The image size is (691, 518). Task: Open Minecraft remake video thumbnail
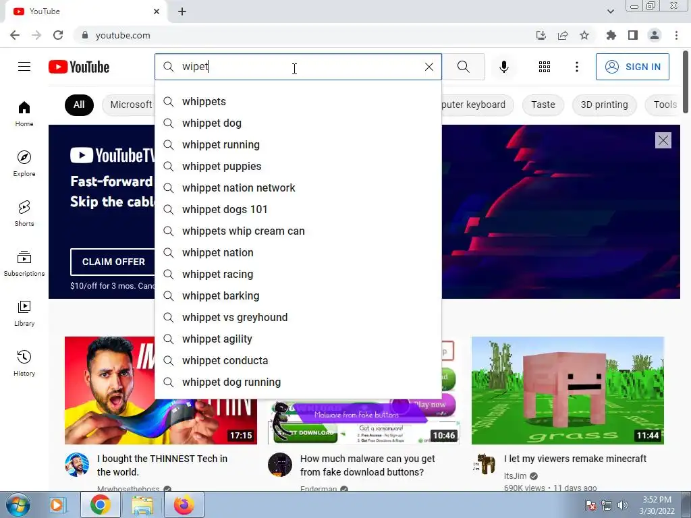[568, 391]
